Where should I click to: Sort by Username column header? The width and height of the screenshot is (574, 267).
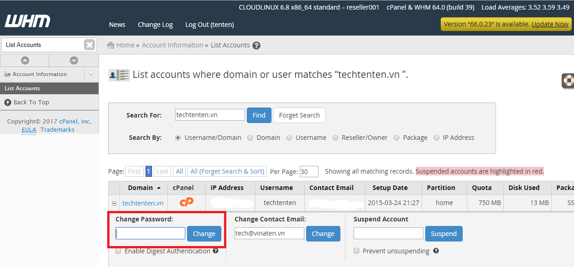277,188
